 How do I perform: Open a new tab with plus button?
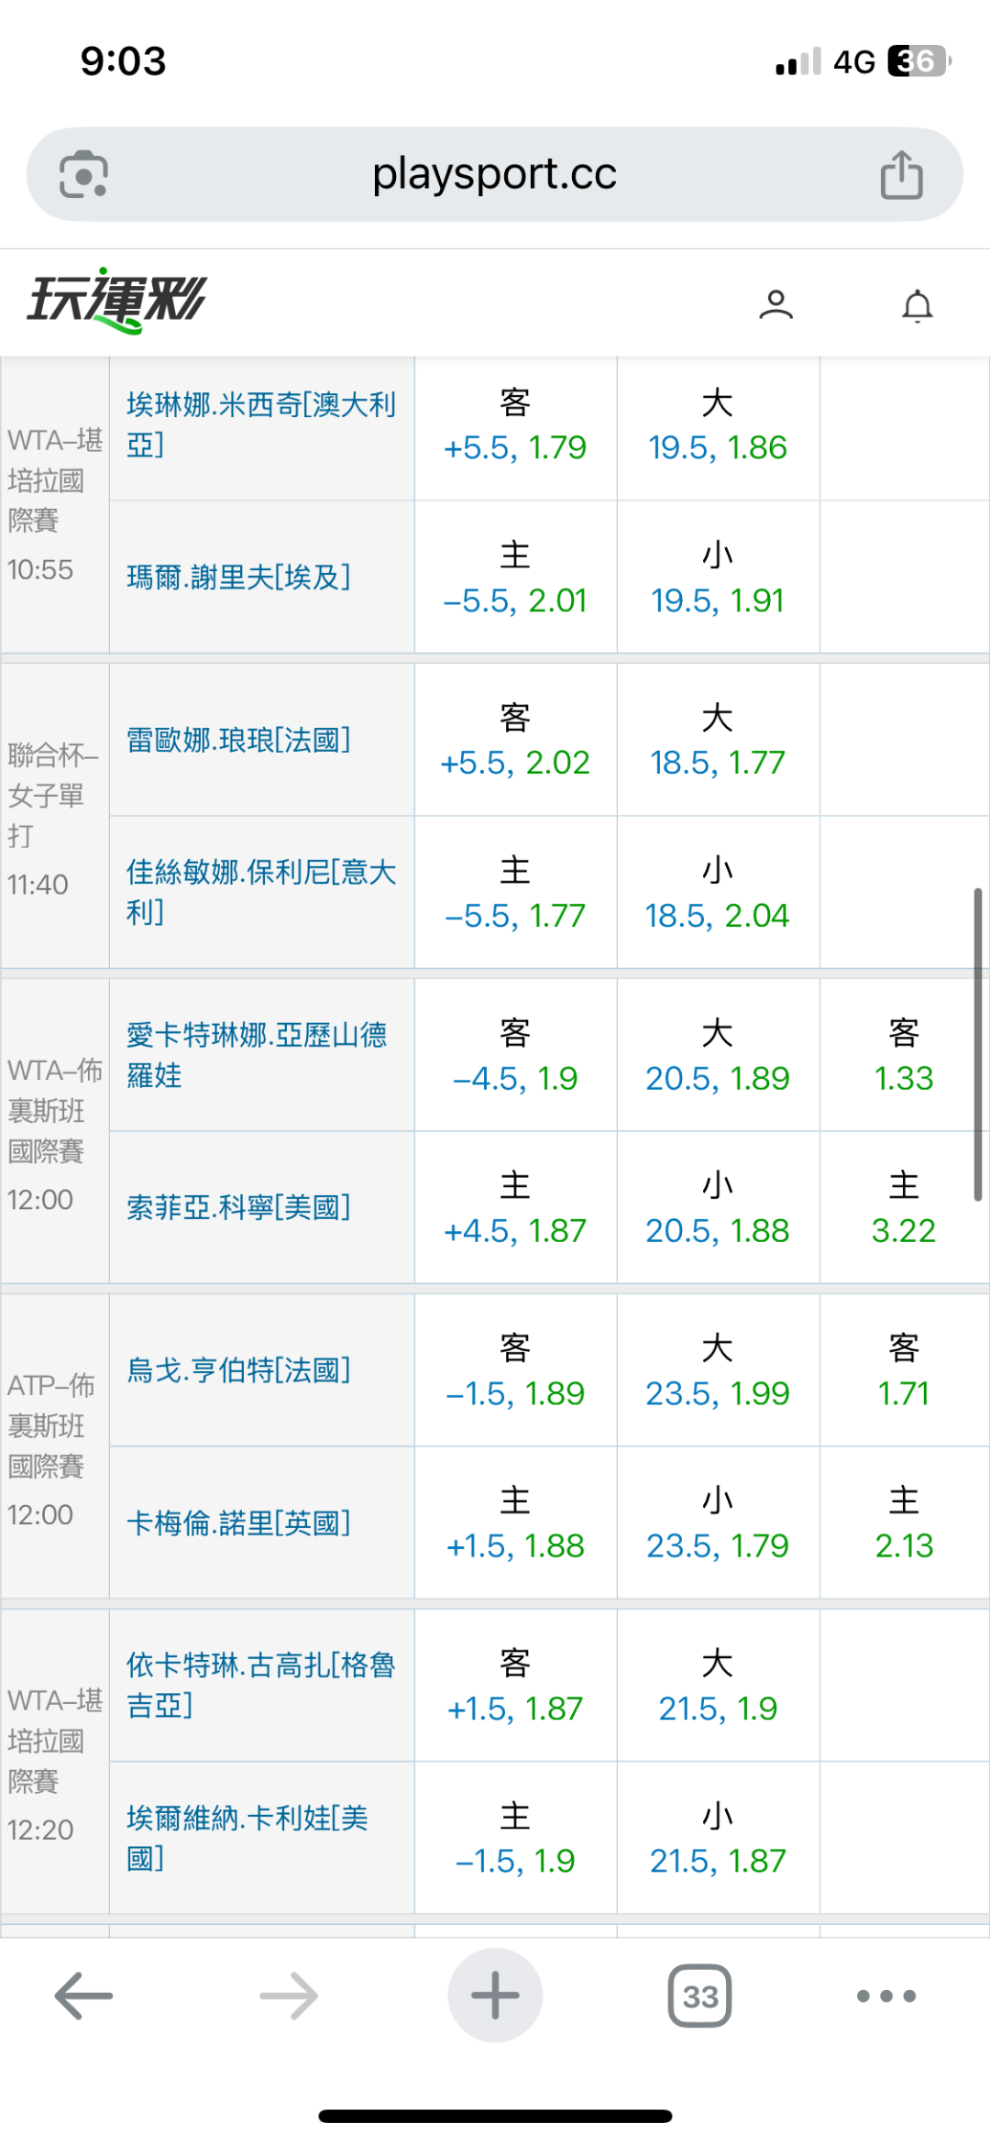pos(495,1996)
